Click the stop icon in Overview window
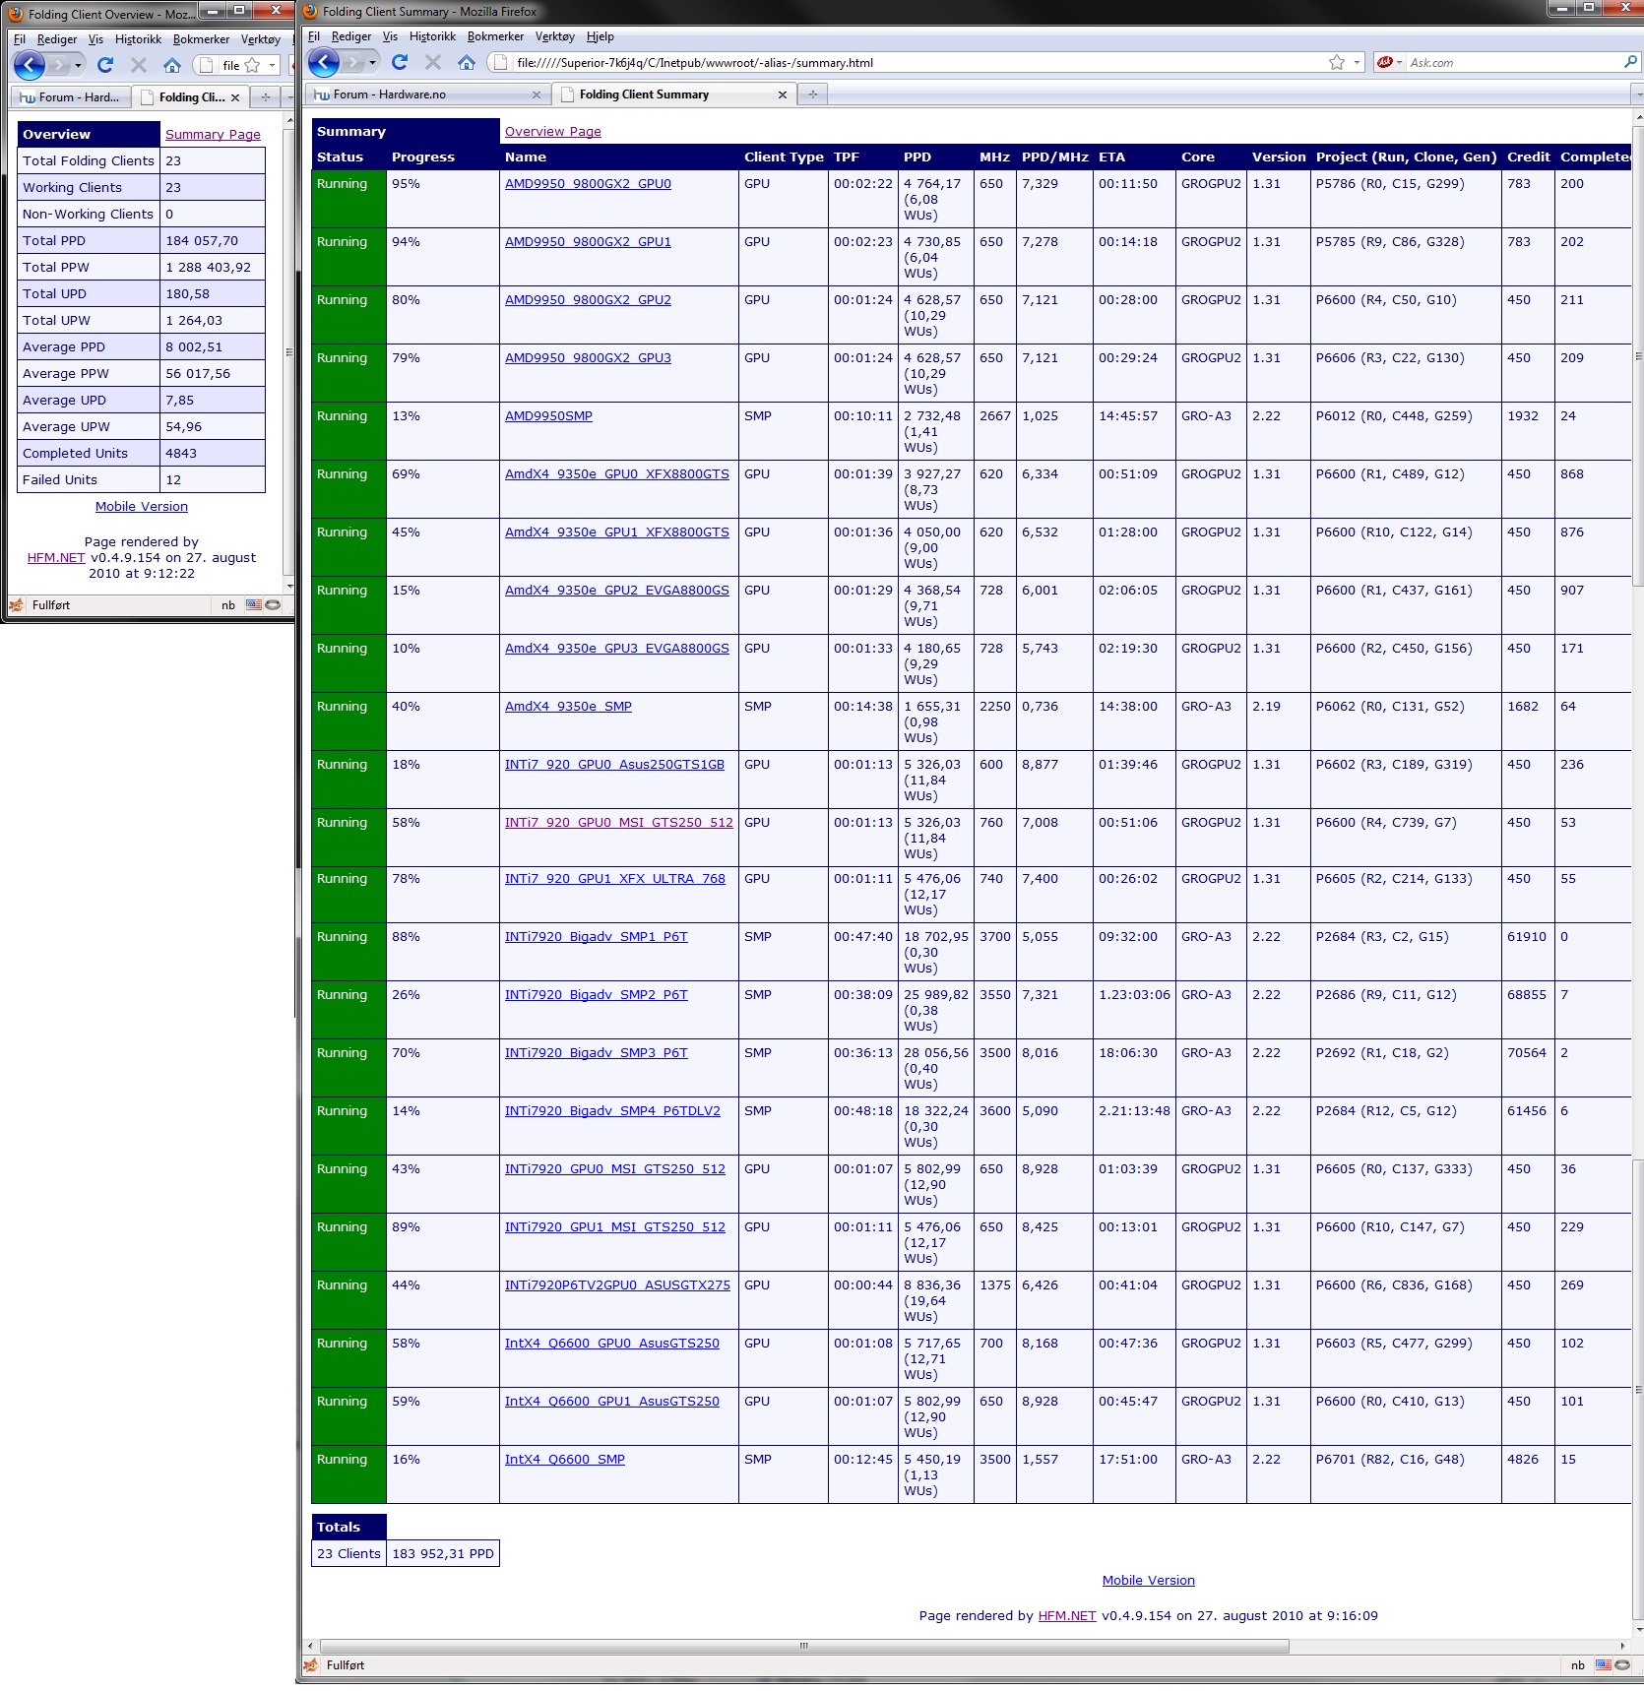This screenshot has width=1644, height=1691. [139, 65]
